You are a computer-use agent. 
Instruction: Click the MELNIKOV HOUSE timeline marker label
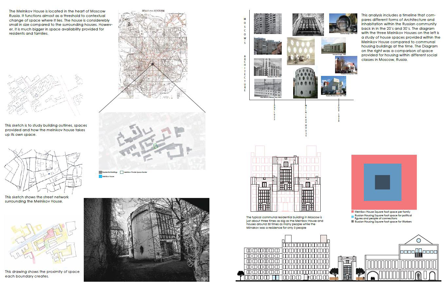306,120
